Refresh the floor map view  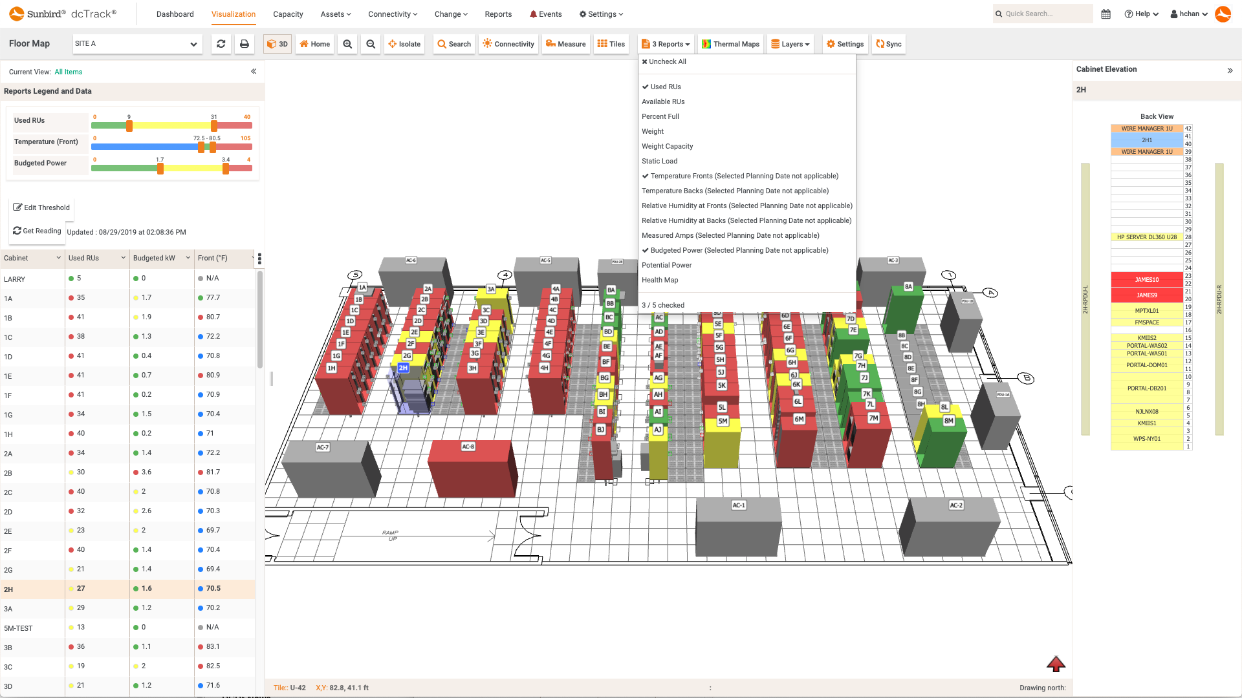click(221, 44)
